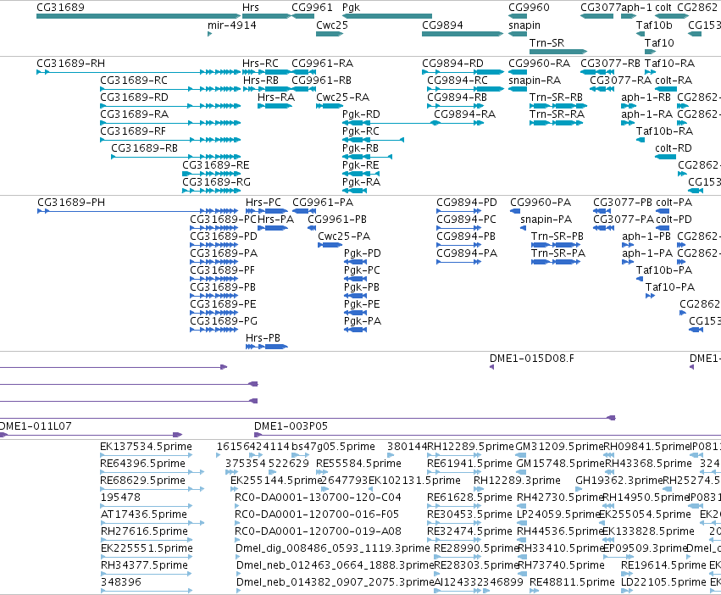Viewport: 721px width, 595px height.
Task: Select the Hrs-RA transcript
Action: [275, 106]
